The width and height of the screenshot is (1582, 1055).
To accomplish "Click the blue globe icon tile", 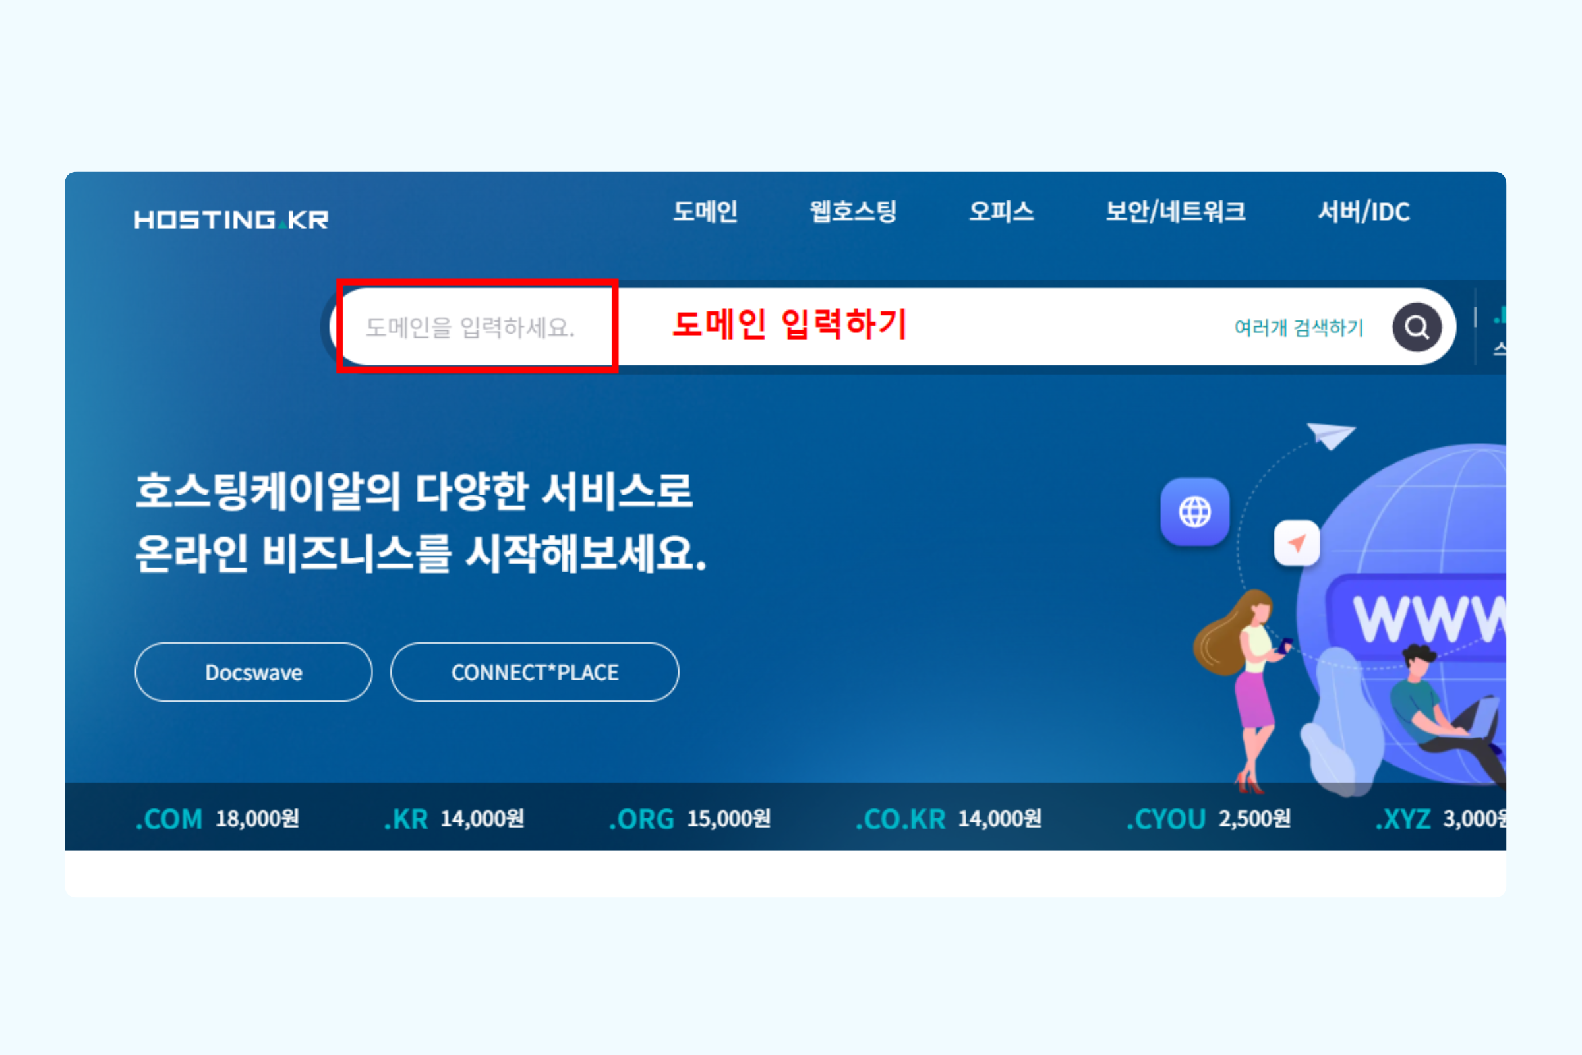I will (1194, 512).
